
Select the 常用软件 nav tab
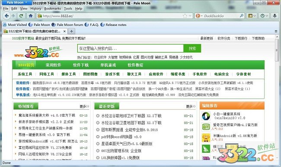coord(53,65)
